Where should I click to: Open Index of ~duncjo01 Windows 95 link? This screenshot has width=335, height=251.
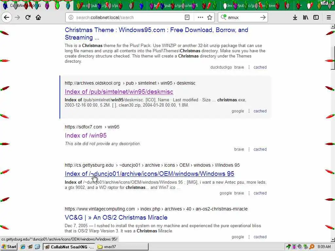[x=149, y=174]
